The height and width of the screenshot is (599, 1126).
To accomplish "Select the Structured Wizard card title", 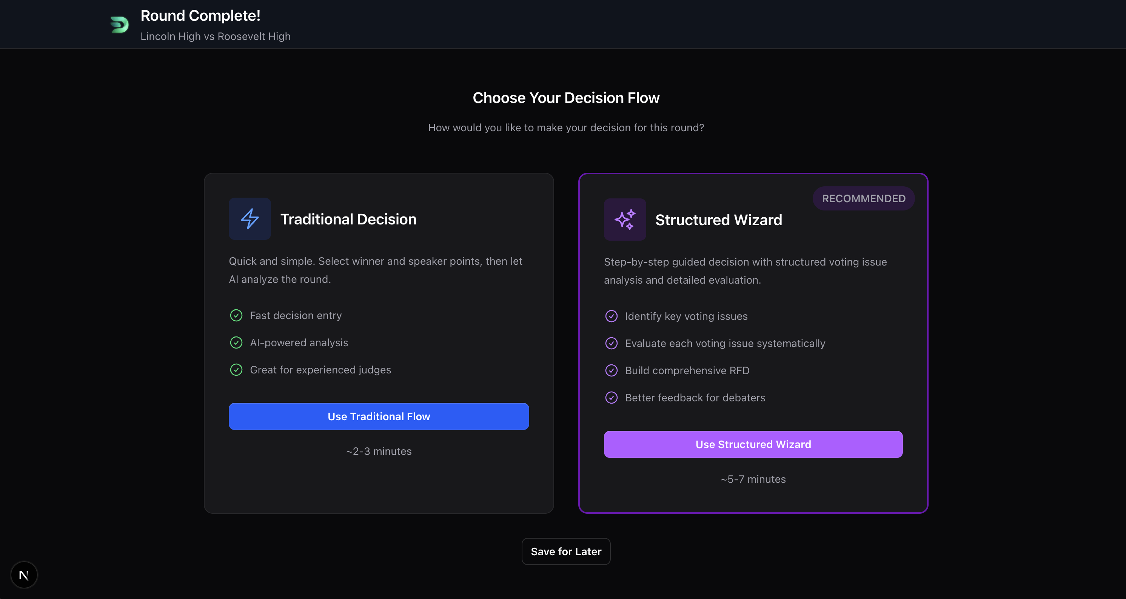I will 718,220.
